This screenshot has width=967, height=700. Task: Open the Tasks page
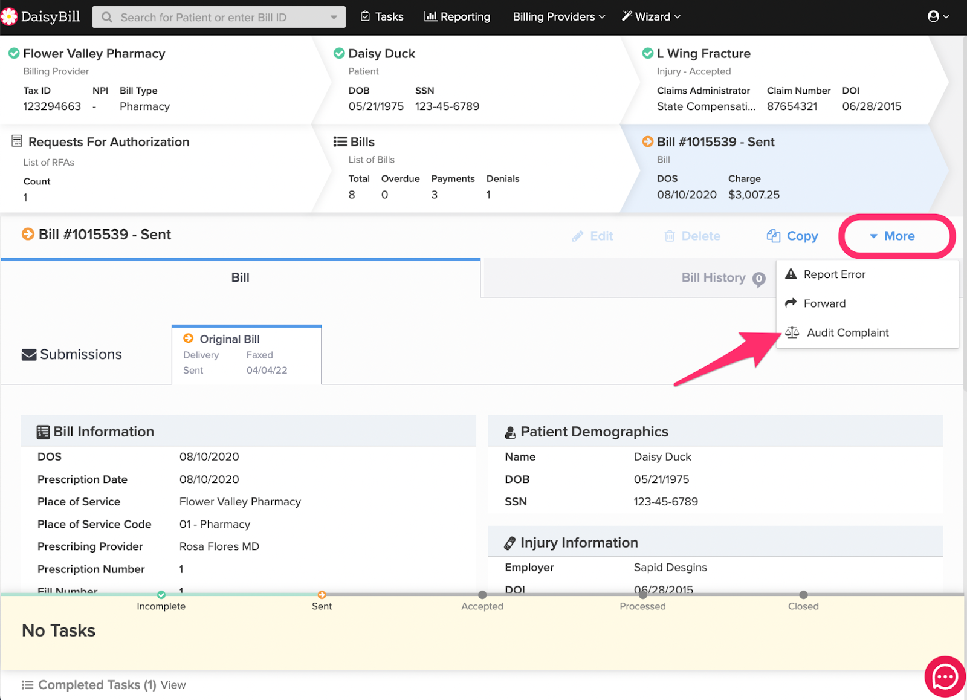(382, 16)
